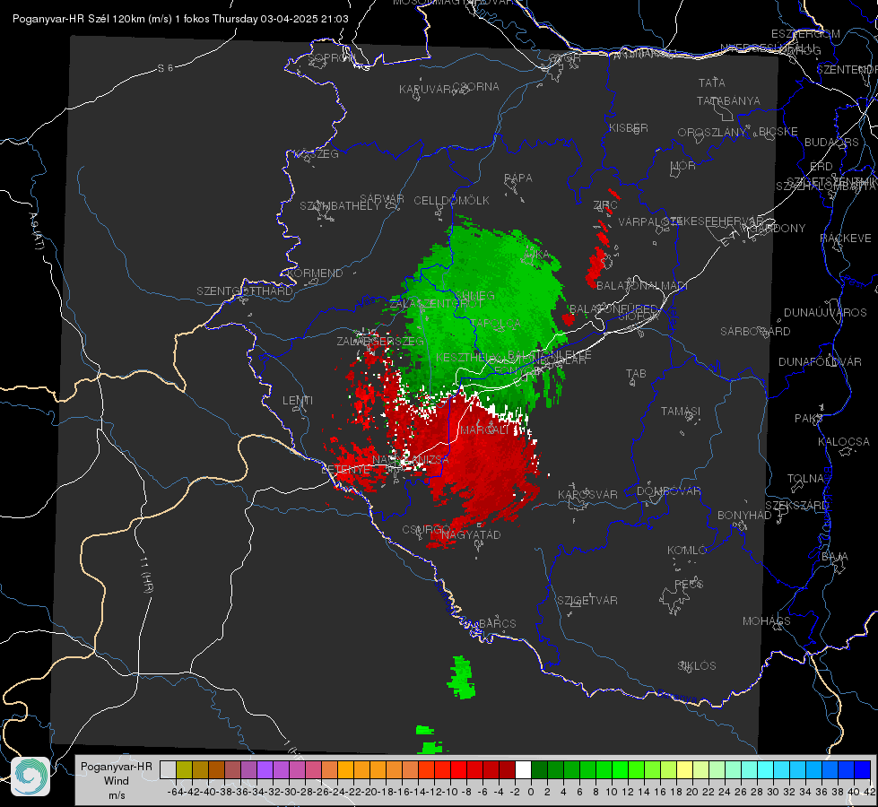
Task: Click the KAPUVÁR city label
Action: (426, 90)
